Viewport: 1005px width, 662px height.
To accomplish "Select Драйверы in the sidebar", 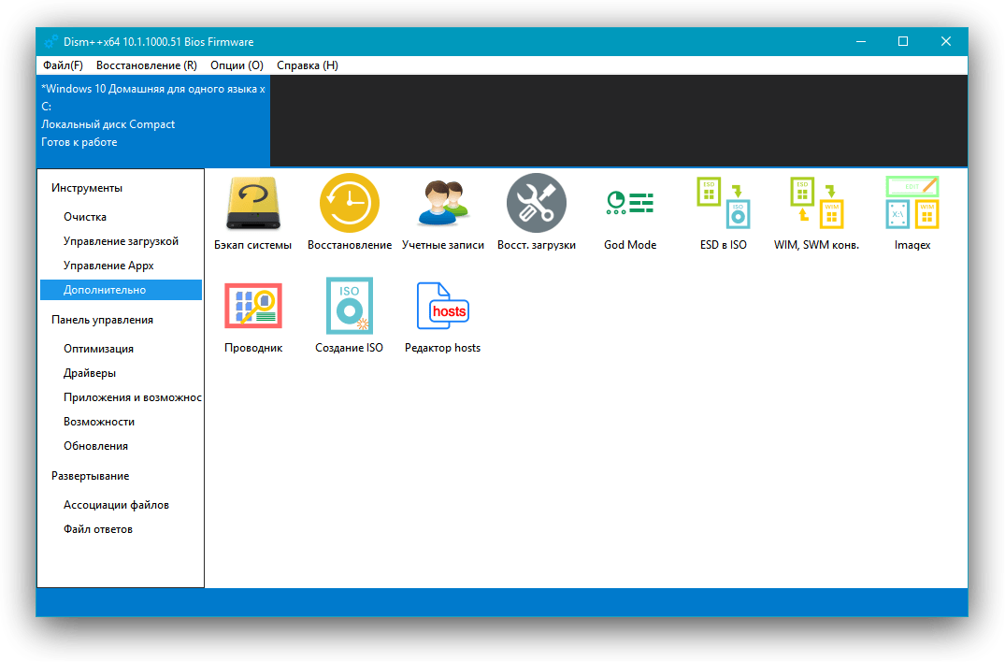I will click(x=90, y=373).
